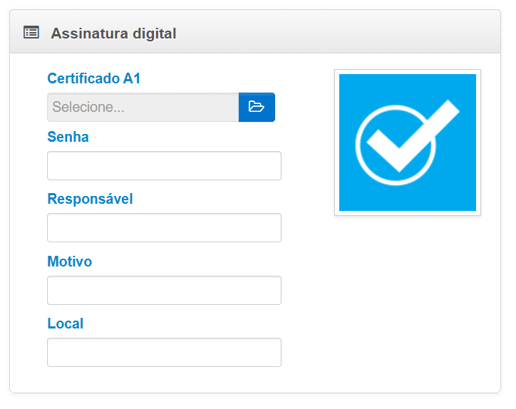The height and width of the screenshot is (409, 516).
Task: Click the Certificado A1 label
Action: point(93,78)
